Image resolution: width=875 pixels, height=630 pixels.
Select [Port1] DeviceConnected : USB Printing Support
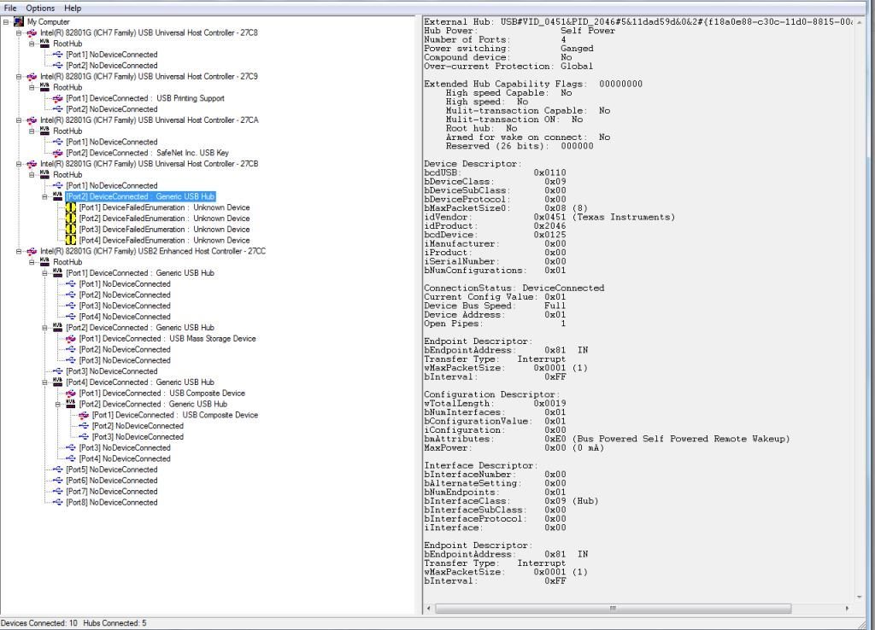145,98
